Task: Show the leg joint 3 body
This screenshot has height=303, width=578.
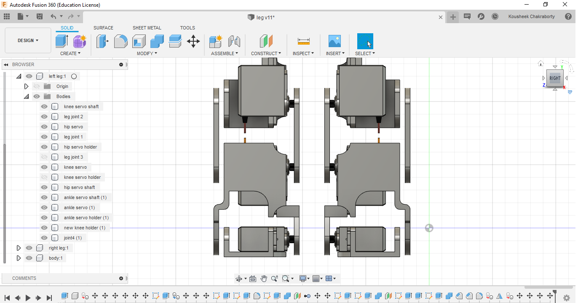Action: [x=44, y=157]
